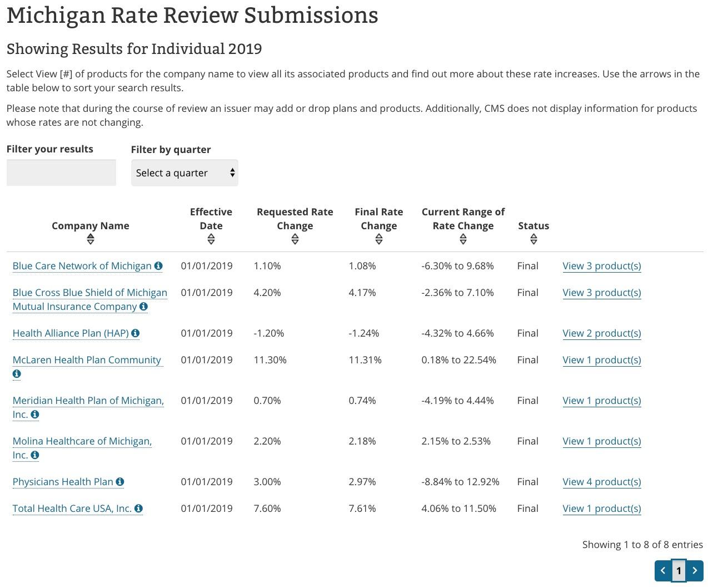The height and width of the screenshot is (587, 708).
Task: Sort by Effective Date column arrows
Action: point(211,239)
